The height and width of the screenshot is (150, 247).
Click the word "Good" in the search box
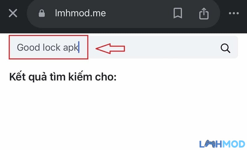28,48
